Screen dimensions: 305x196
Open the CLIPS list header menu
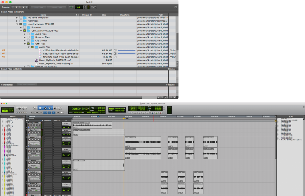303,117
